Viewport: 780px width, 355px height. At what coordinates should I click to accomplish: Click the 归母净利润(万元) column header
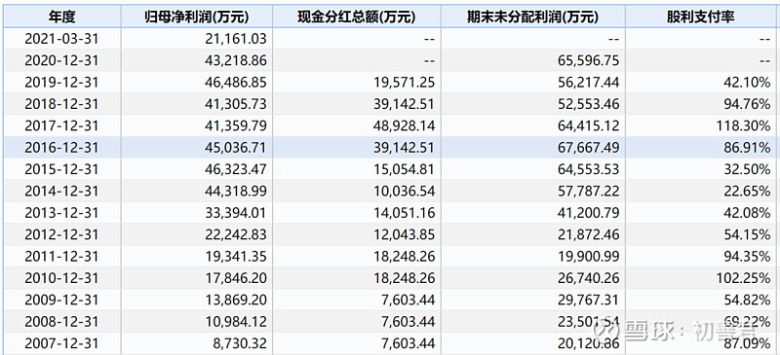tap(196, 18)
